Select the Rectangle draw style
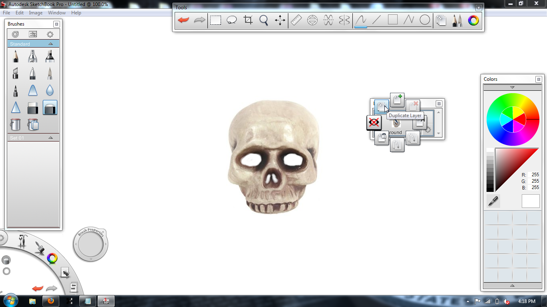Image resolution: width=547 pixels, height=307 pixels. pos(393,20)
